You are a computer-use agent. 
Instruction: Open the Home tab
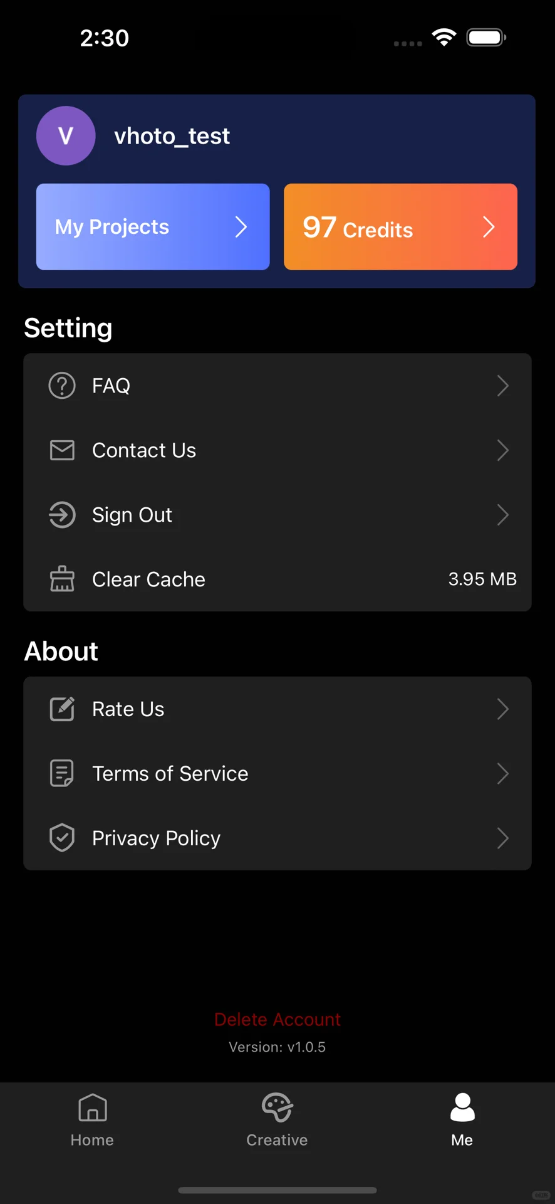92,1120
